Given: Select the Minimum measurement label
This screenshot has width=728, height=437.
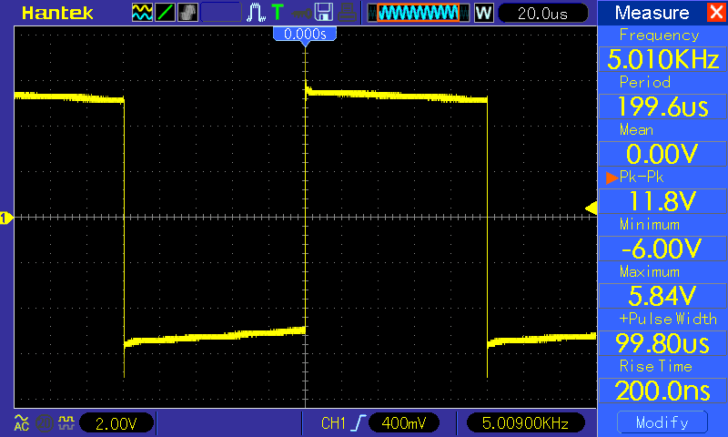Looking at the screenshot, I should pyautogui.click(x=650, y=224).
